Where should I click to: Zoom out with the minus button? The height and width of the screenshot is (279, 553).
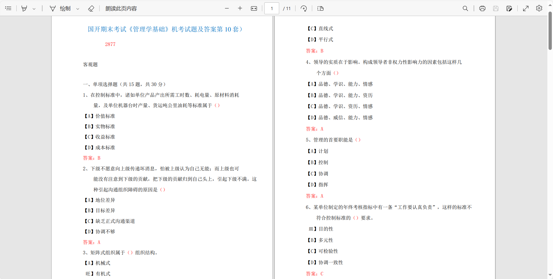point(227,8)
